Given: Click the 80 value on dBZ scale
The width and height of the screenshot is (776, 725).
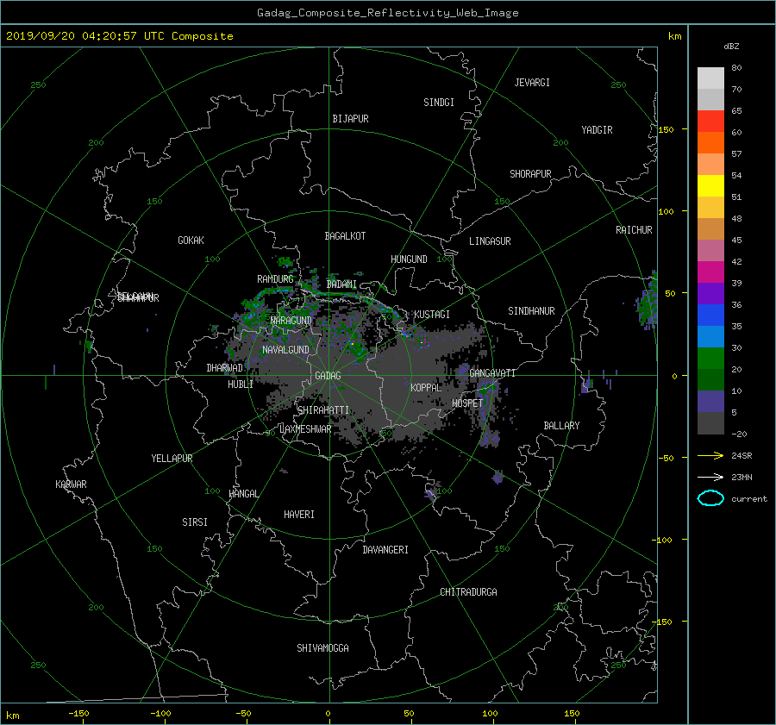Looking at the screenshot, I should coord(736,68).
